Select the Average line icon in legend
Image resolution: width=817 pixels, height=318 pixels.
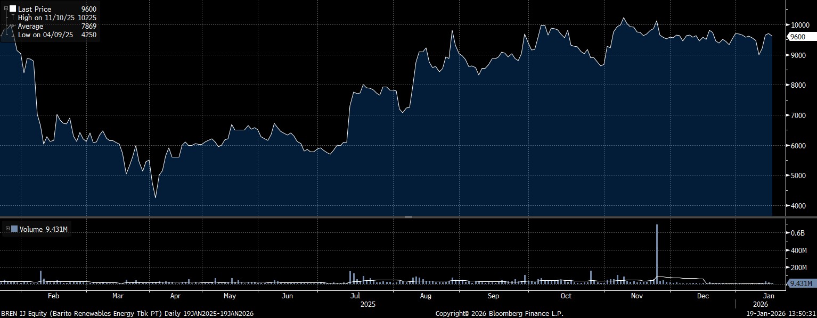pos(13,26)
